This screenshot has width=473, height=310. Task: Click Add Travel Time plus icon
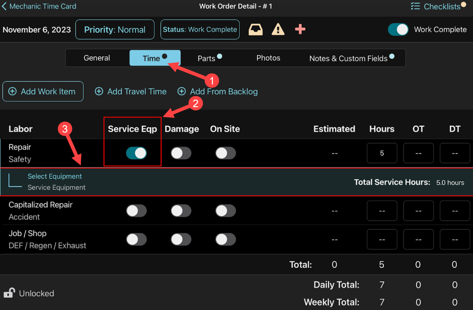[99, 92]
